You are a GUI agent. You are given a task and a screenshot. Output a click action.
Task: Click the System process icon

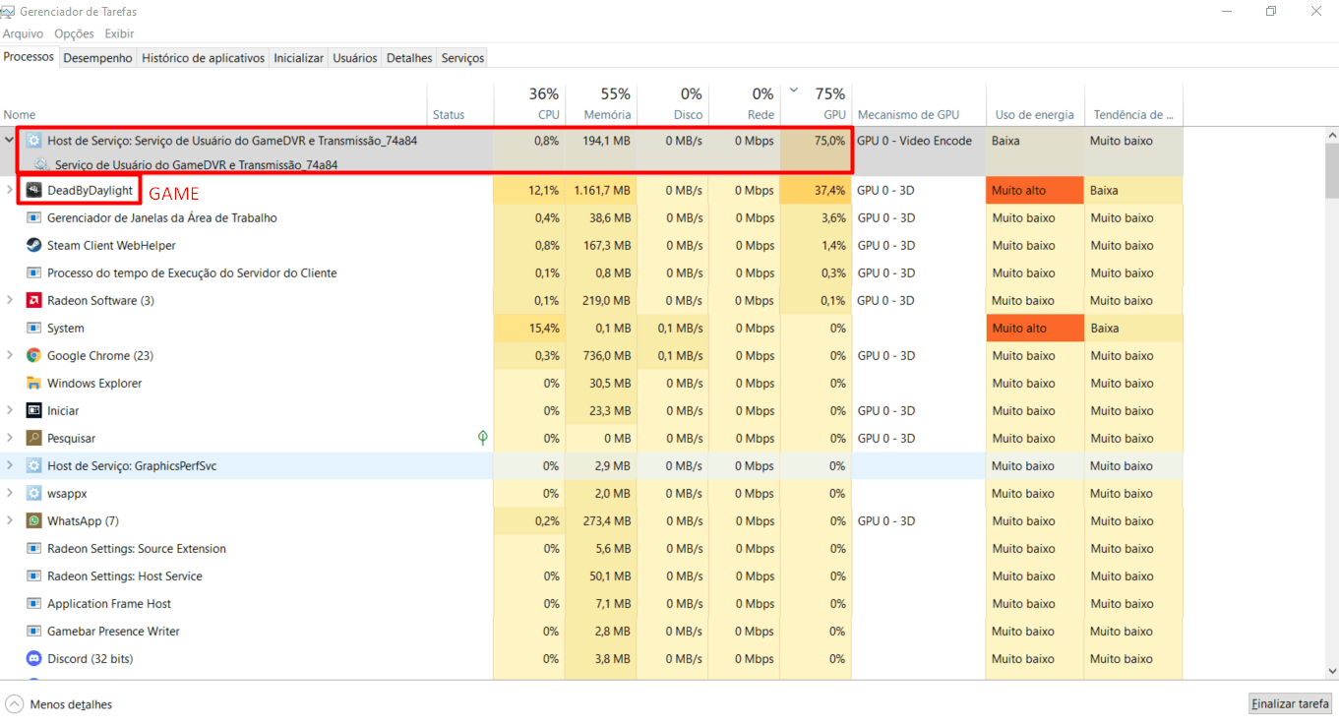[x=33, y=328]
